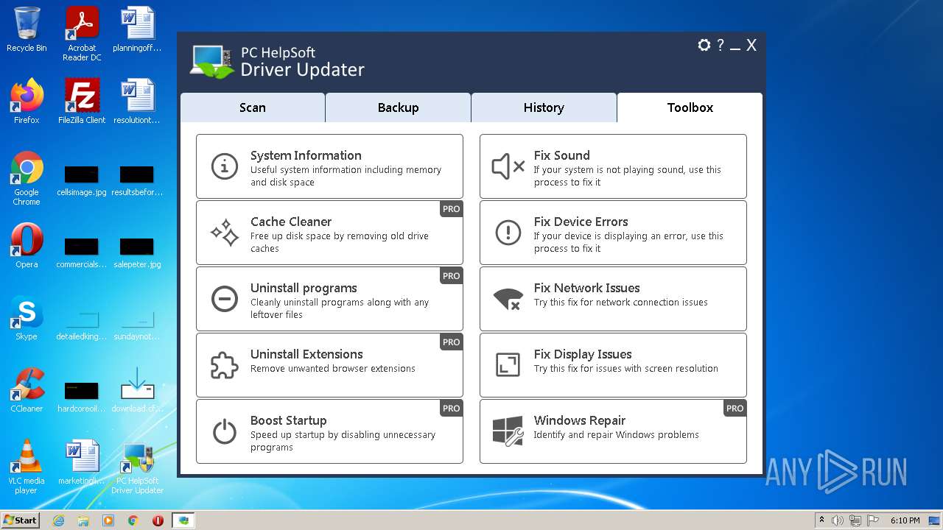The image size is (943, 530).
Task: Click the Uninstall Extensions puzzle icon
Action: coord(225,365)
